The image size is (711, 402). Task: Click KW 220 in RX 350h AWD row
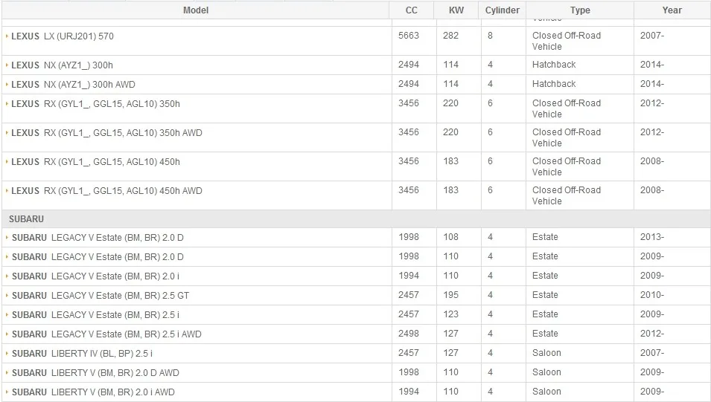point(450,132)
